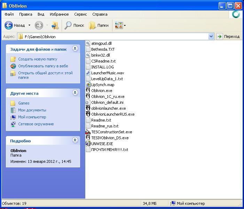The width and height of the screenshot is (244, 209).
Task: Click the Переход go button
Action: pyautogui.click(x=228, y=36)
